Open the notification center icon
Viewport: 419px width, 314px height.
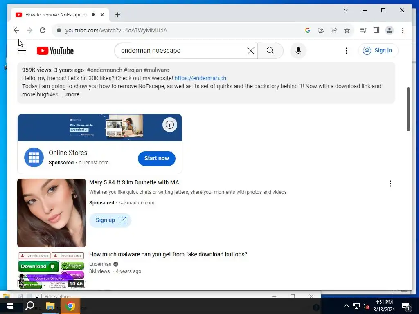click(x=406, y=306)
